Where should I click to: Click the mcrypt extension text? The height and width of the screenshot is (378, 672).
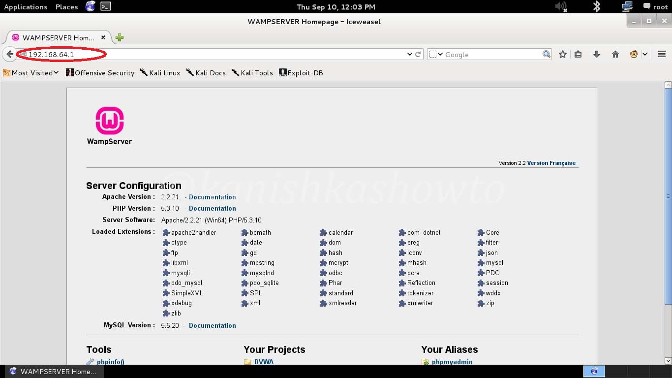(x=338, y=263)
